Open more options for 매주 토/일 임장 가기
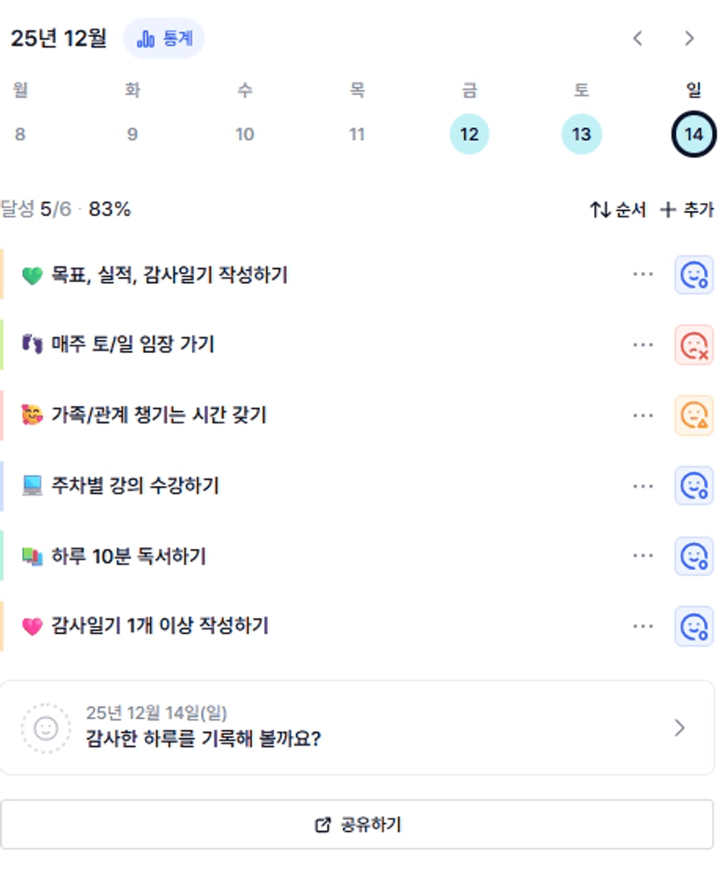 coord(643,345)
